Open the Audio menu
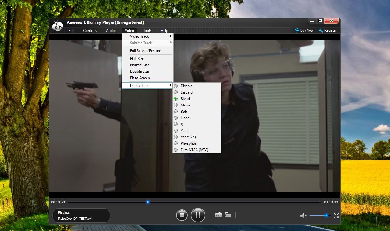Image resolution: width=390 pixels, height=231 pixels. [x=111, y=31]
